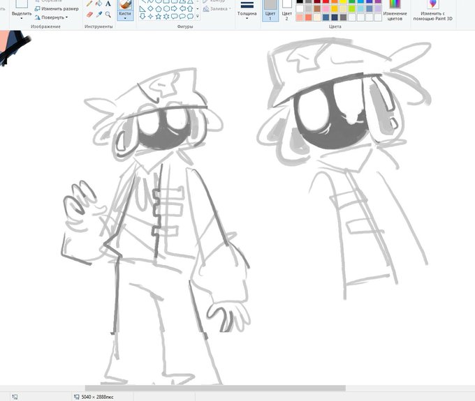Select the down arrow shape
Screen dimensions: 475x401
tap(142, 16)
